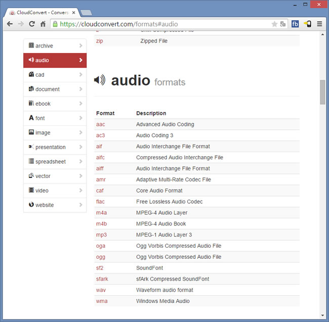Reload the page with the refresh icon
This screenshot has height=322, width=329.
click(32, 24)
